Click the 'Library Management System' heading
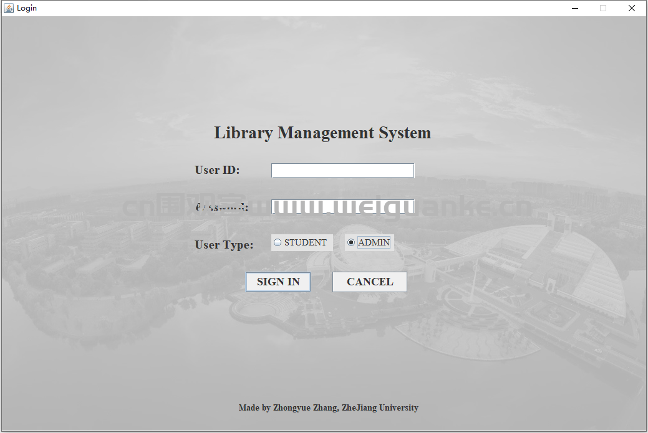The width and height of the screenshot is (648, 433). click(322, 133)
